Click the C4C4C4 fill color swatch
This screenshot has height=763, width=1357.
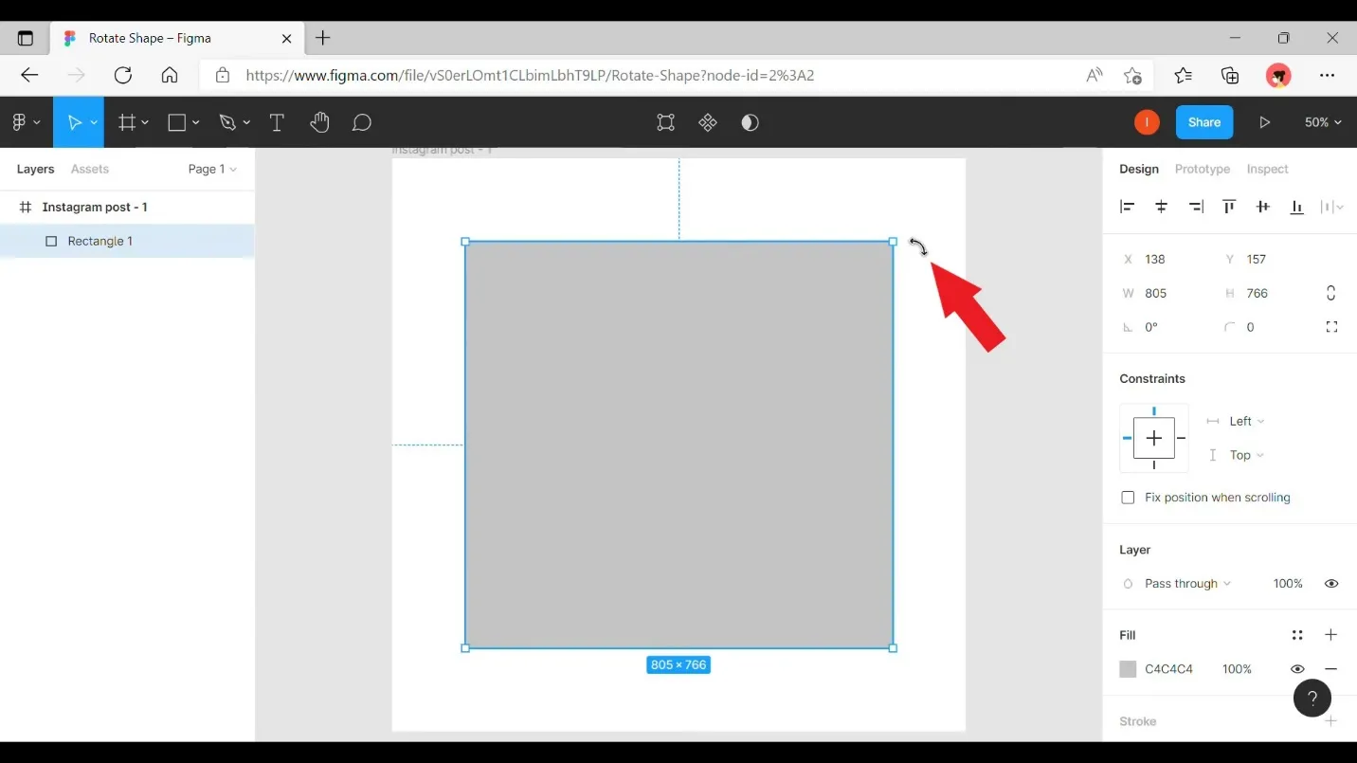click(1128, 668)
